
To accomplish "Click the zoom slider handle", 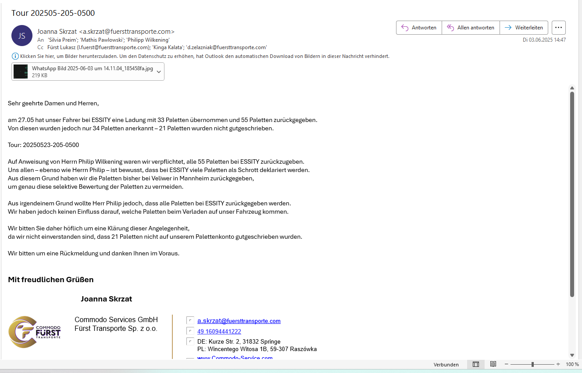I will click(532, 364).
